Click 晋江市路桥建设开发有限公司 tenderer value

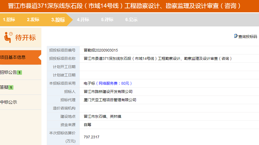[108, 92]
